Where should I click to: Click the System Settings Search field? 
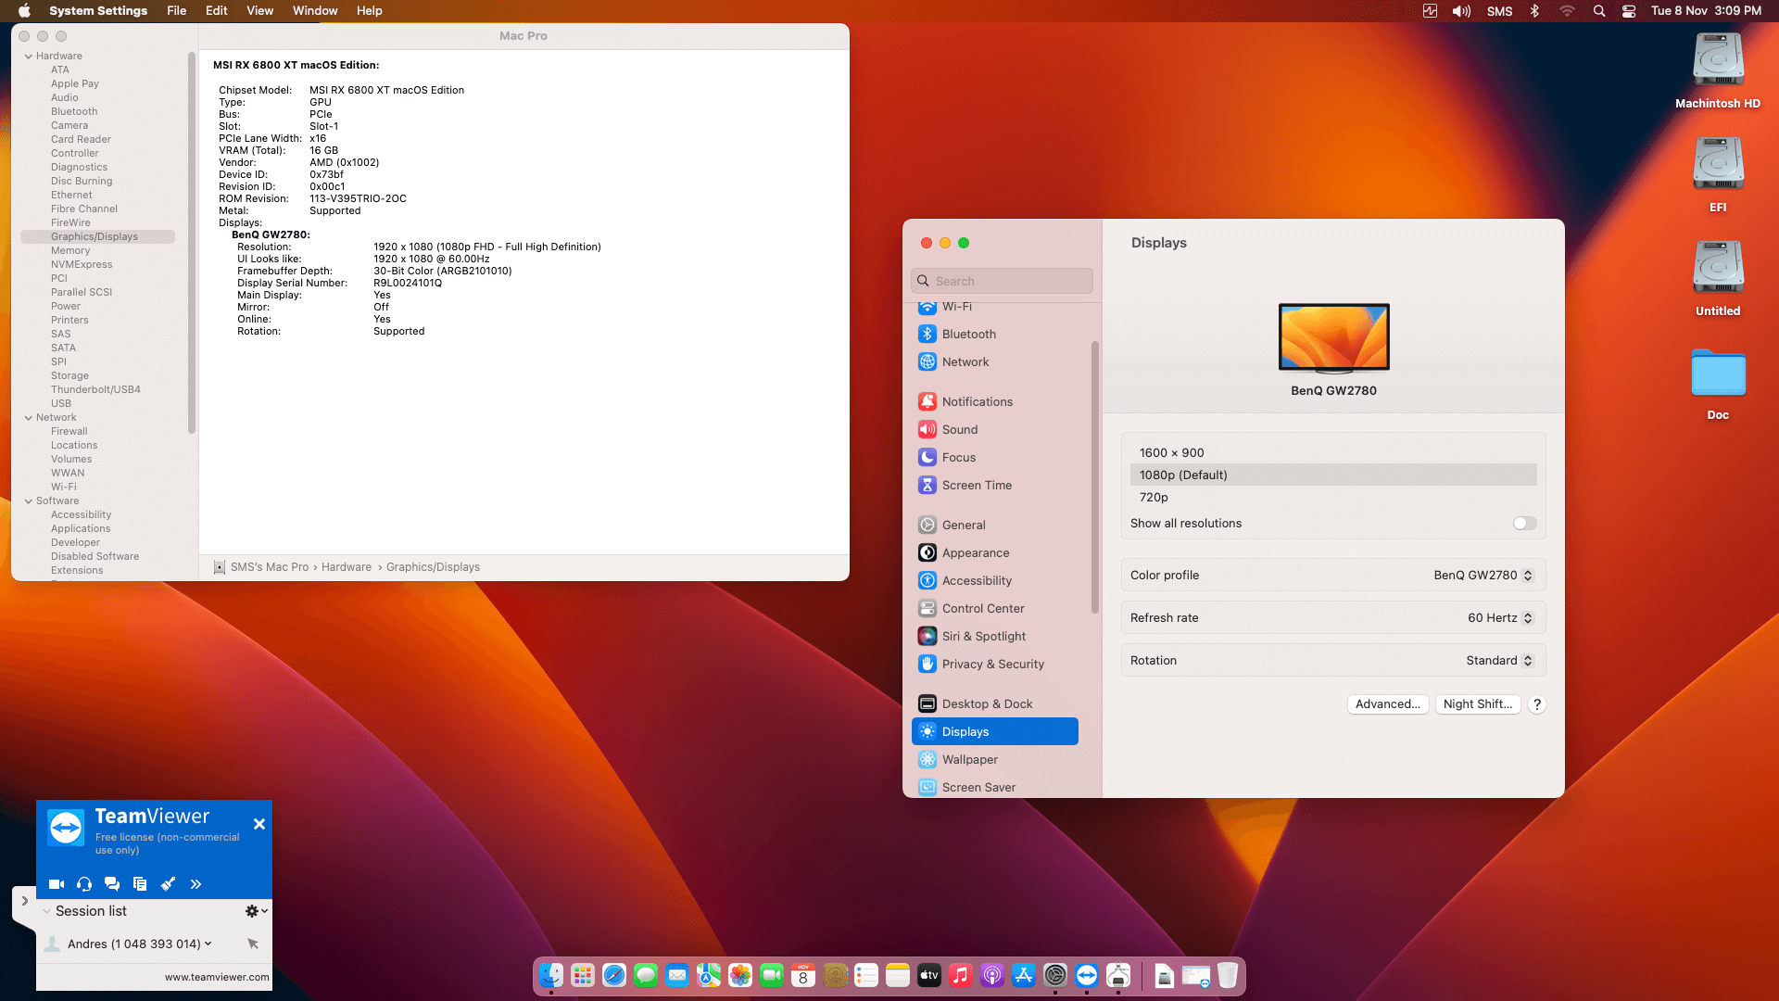(x=1002, y=281)
